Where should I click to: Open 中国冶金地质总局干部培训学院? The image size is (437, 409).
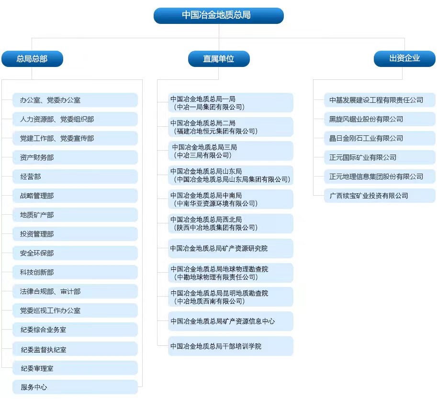(x=230, y=346)
